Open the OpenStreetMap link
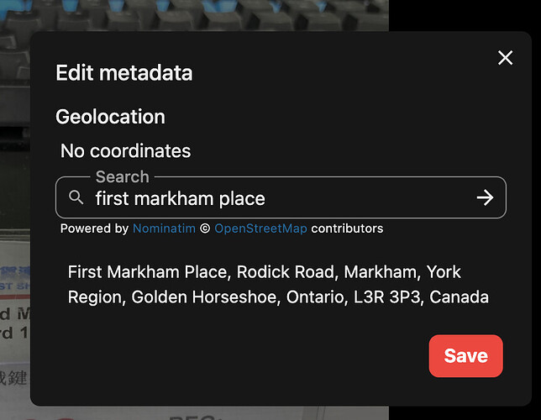 [x=260, y=228]
